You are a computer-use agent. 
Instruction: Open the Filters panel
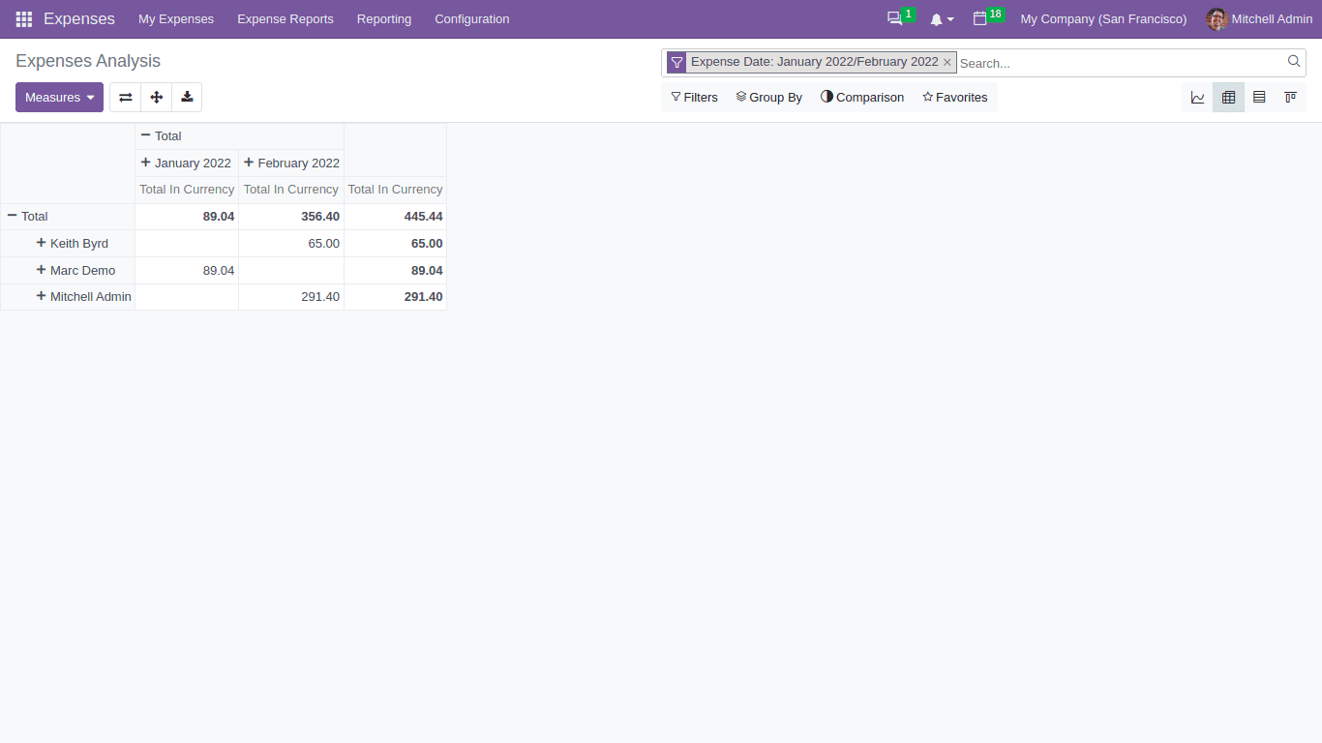(x=694, y=97)
